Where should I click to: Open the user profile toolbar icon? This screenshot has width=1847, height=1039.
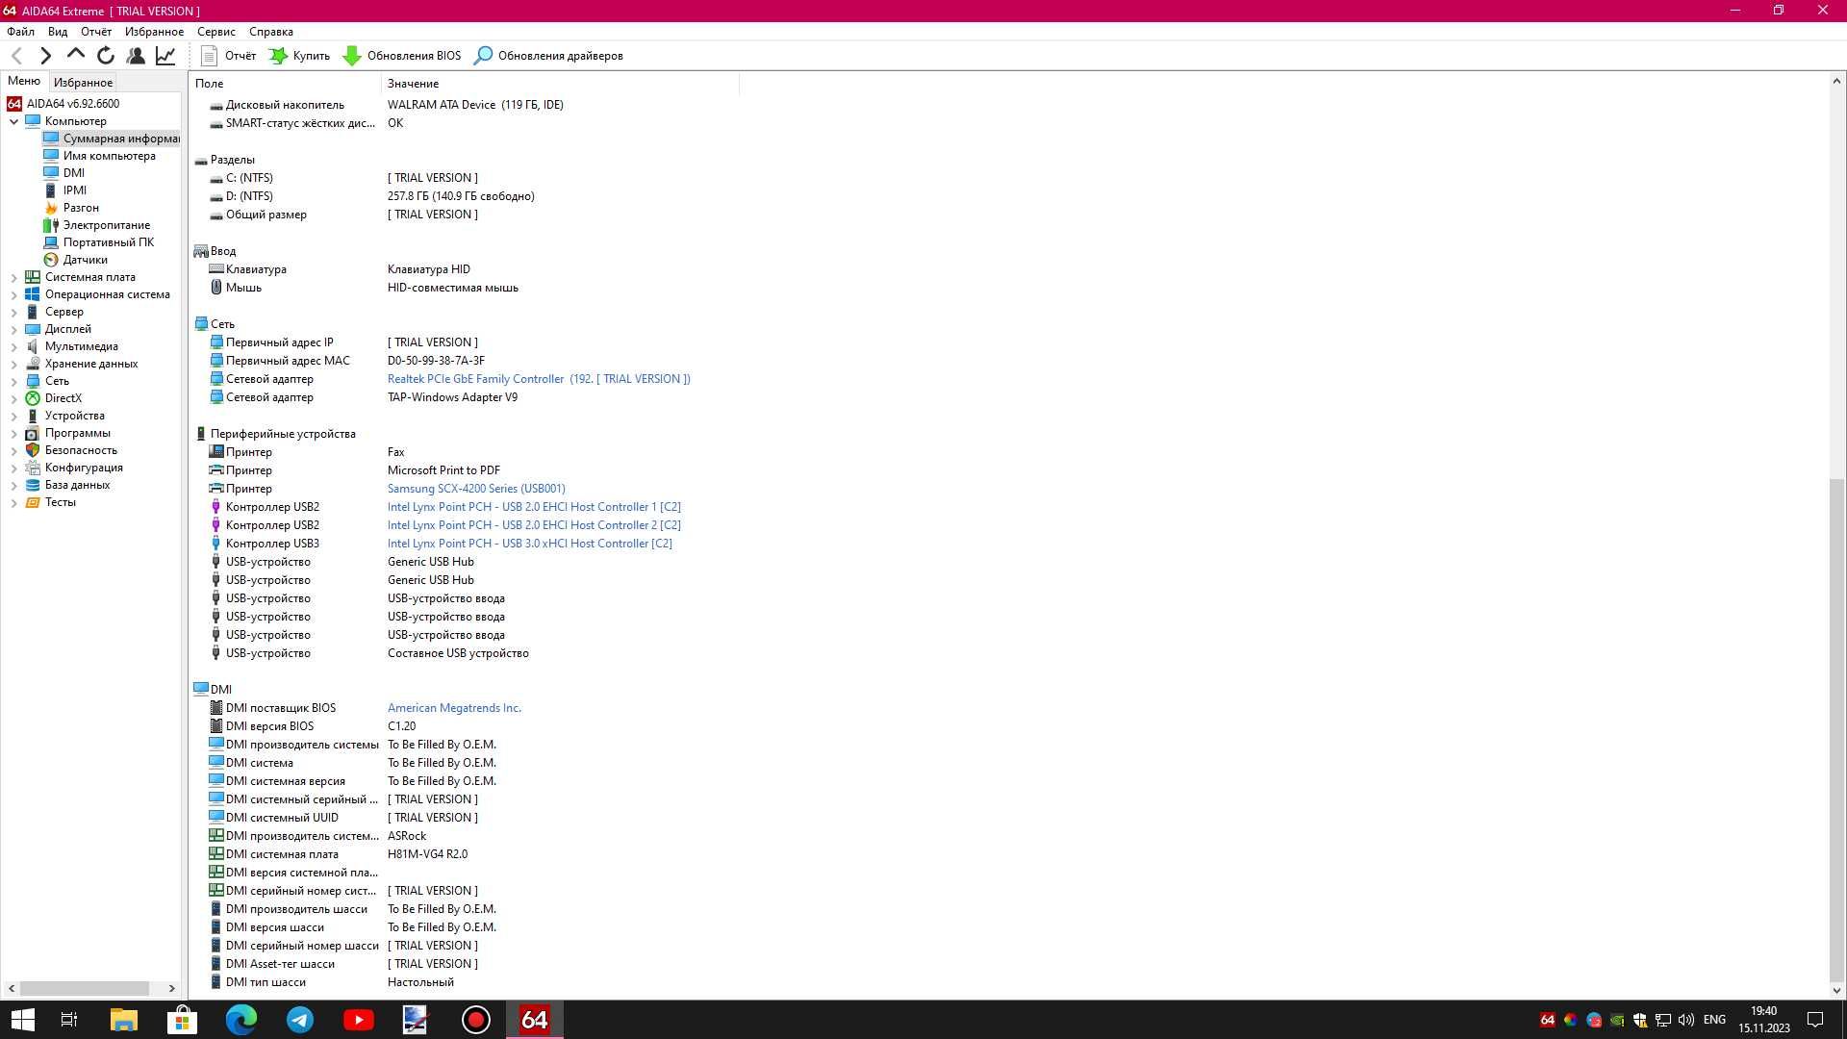[136, 56]
